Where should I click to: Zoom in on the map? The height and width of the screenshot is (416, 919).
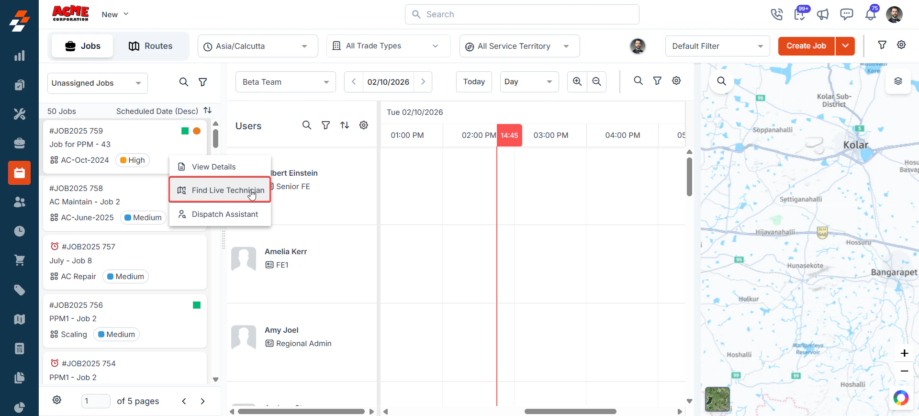[904, 353]
